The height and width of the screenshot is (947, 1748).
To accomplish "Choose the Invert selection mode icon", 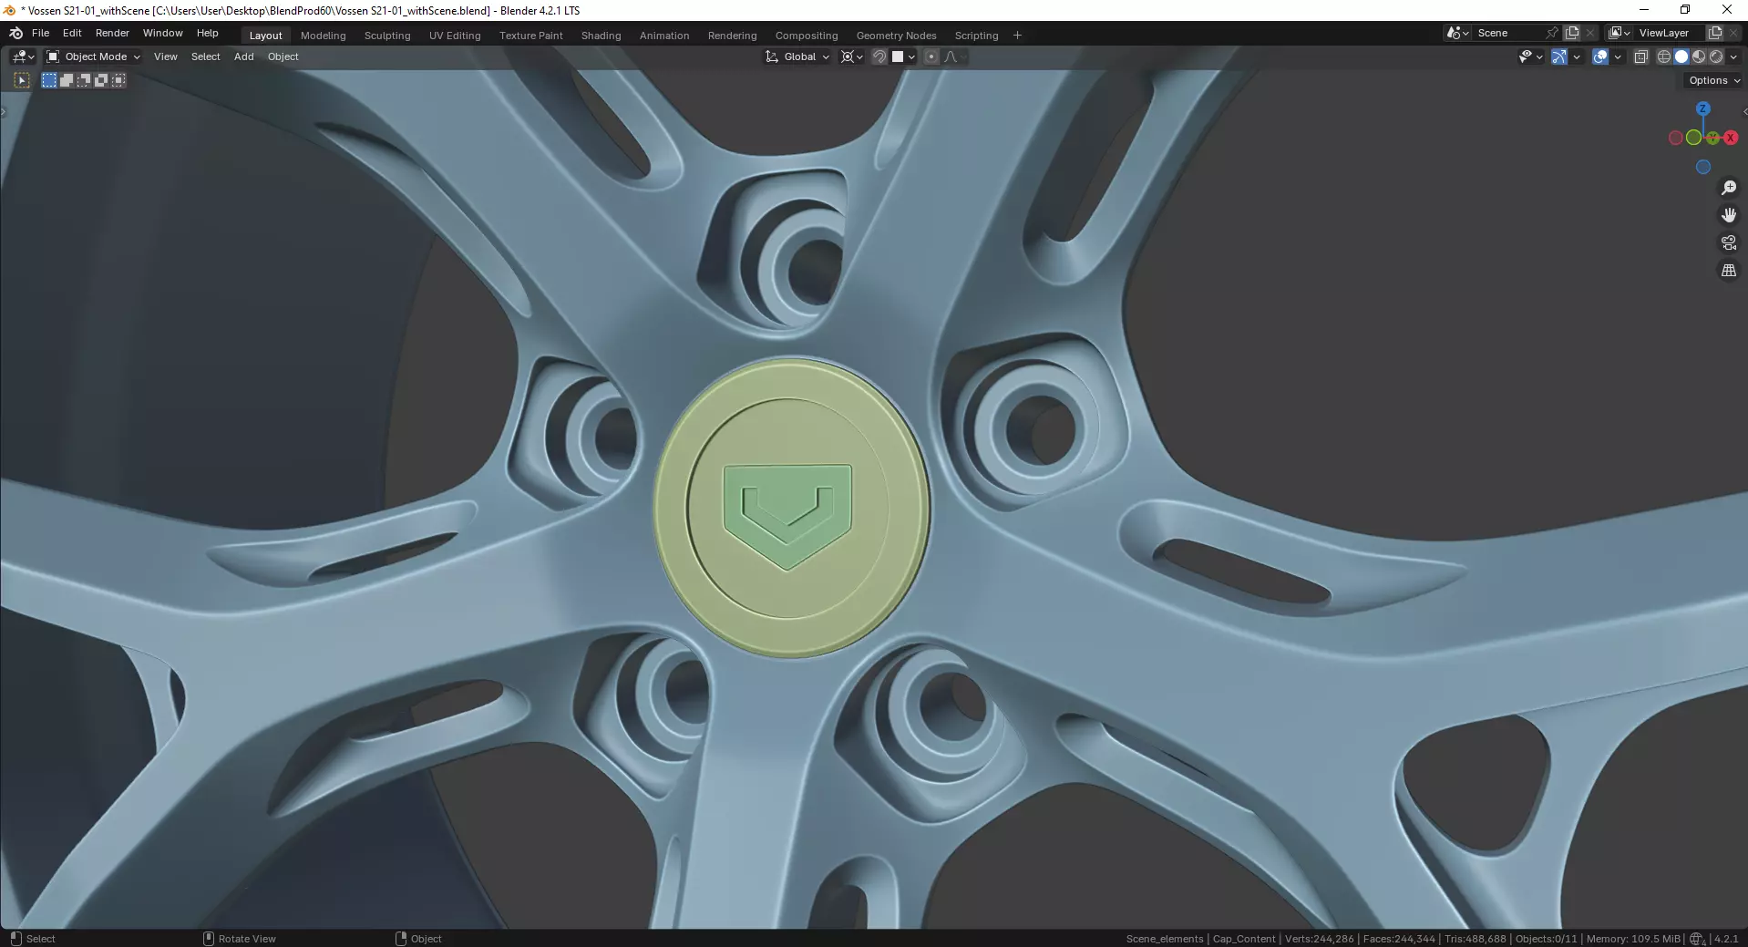I will (x=101, y=80).
